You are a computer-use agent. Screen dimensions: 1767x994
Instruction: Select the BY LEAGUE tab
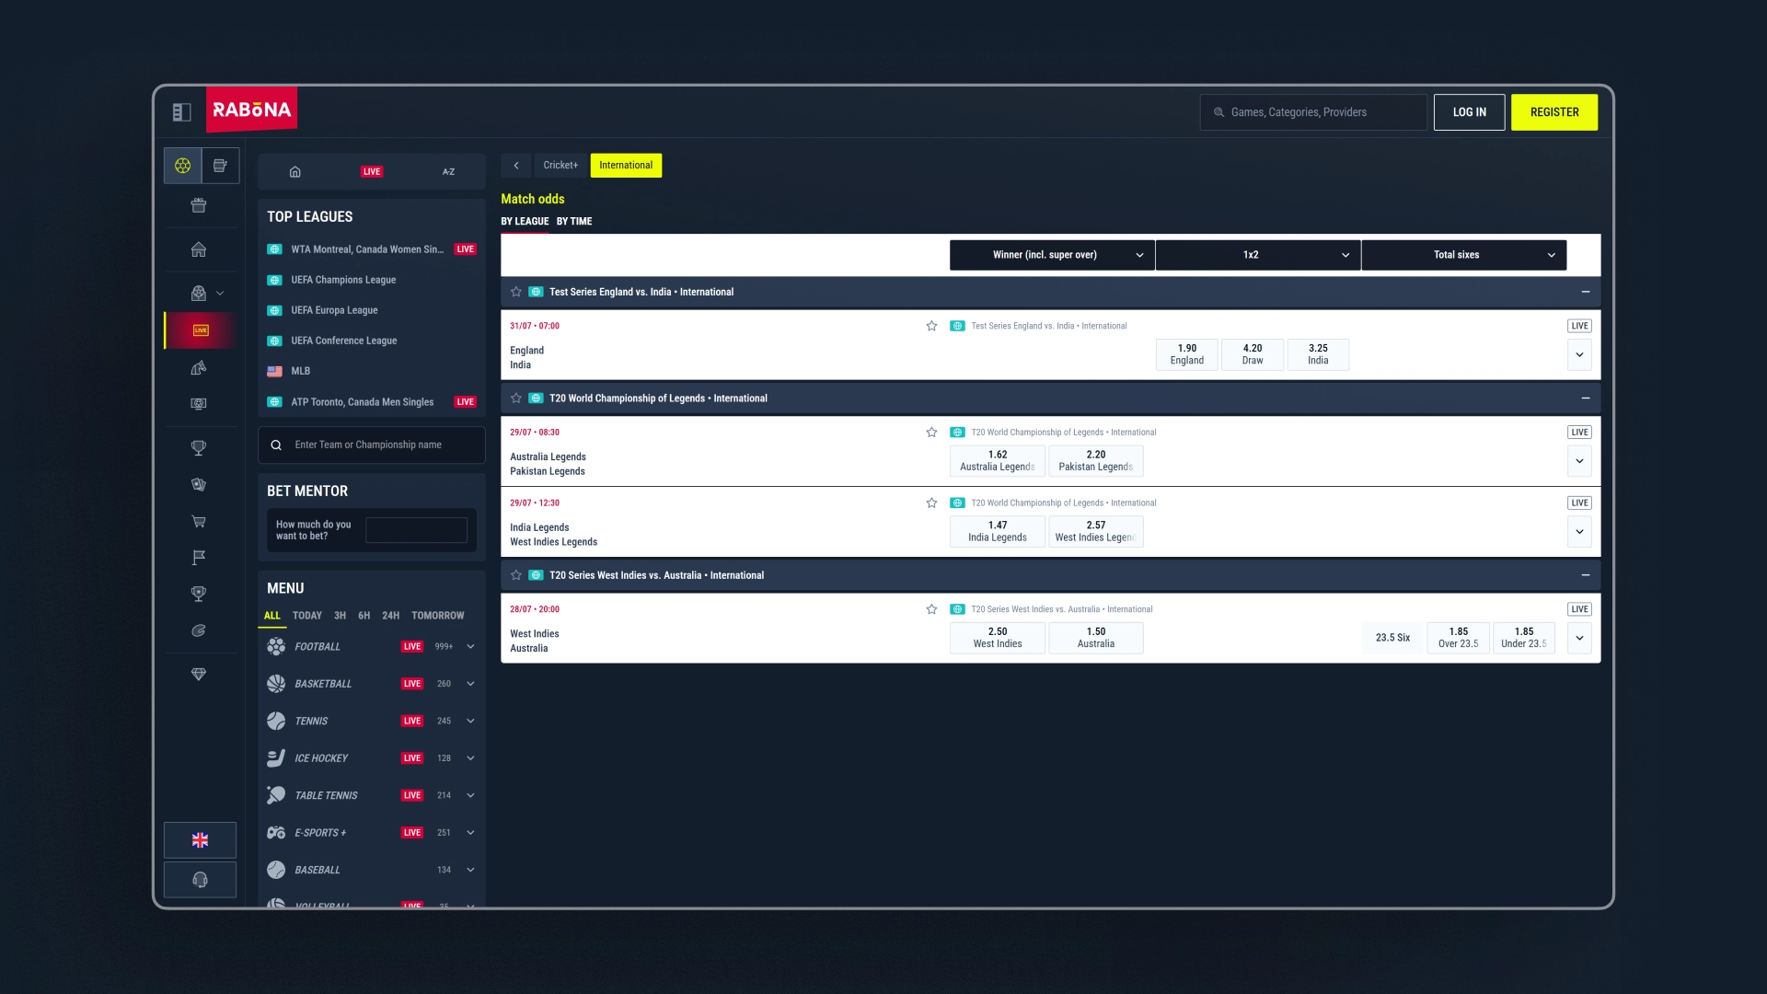tap(525, 222)
